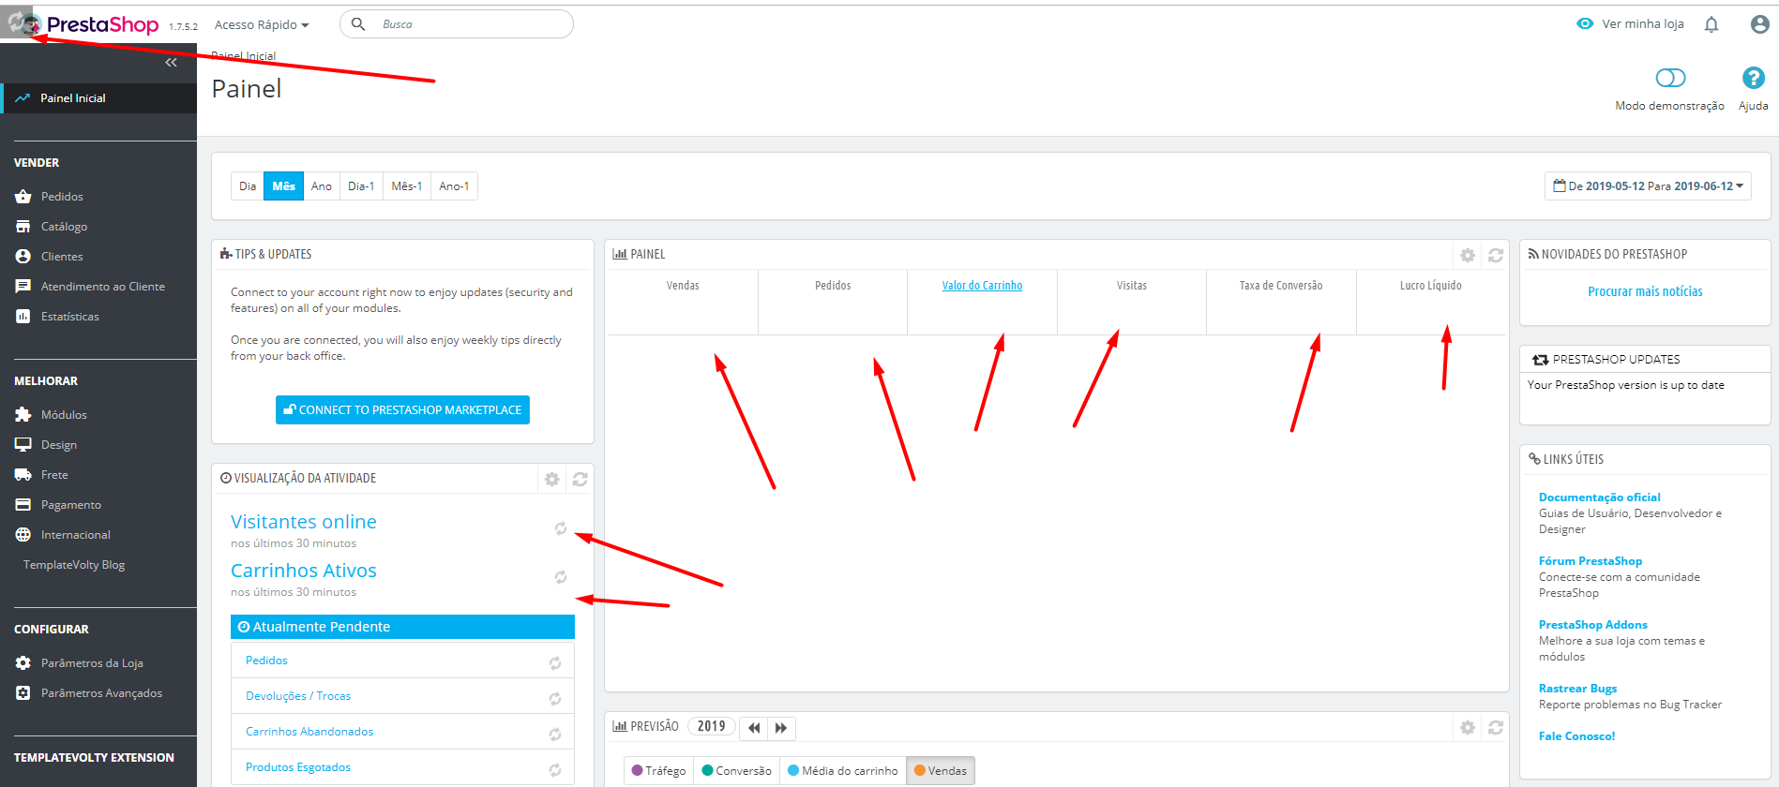Open settings gear of the Previsão panel
The width and height of the screenshot is (1779, 787).
tap(1468, 728)
